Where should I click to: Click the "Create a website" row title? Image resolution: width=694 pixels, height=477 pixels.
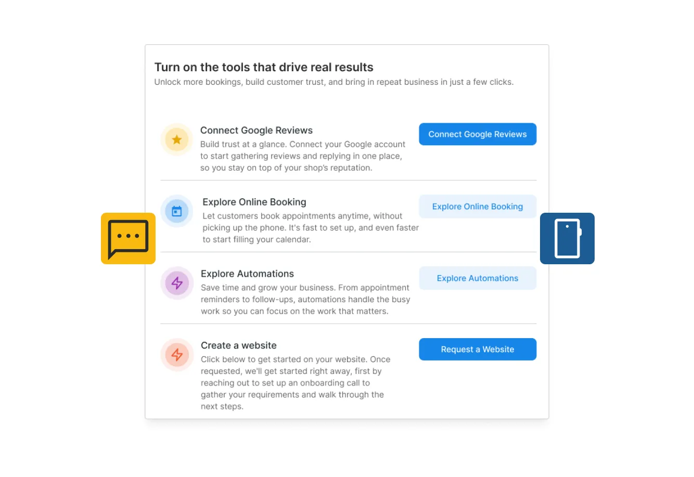coord(239,345)
